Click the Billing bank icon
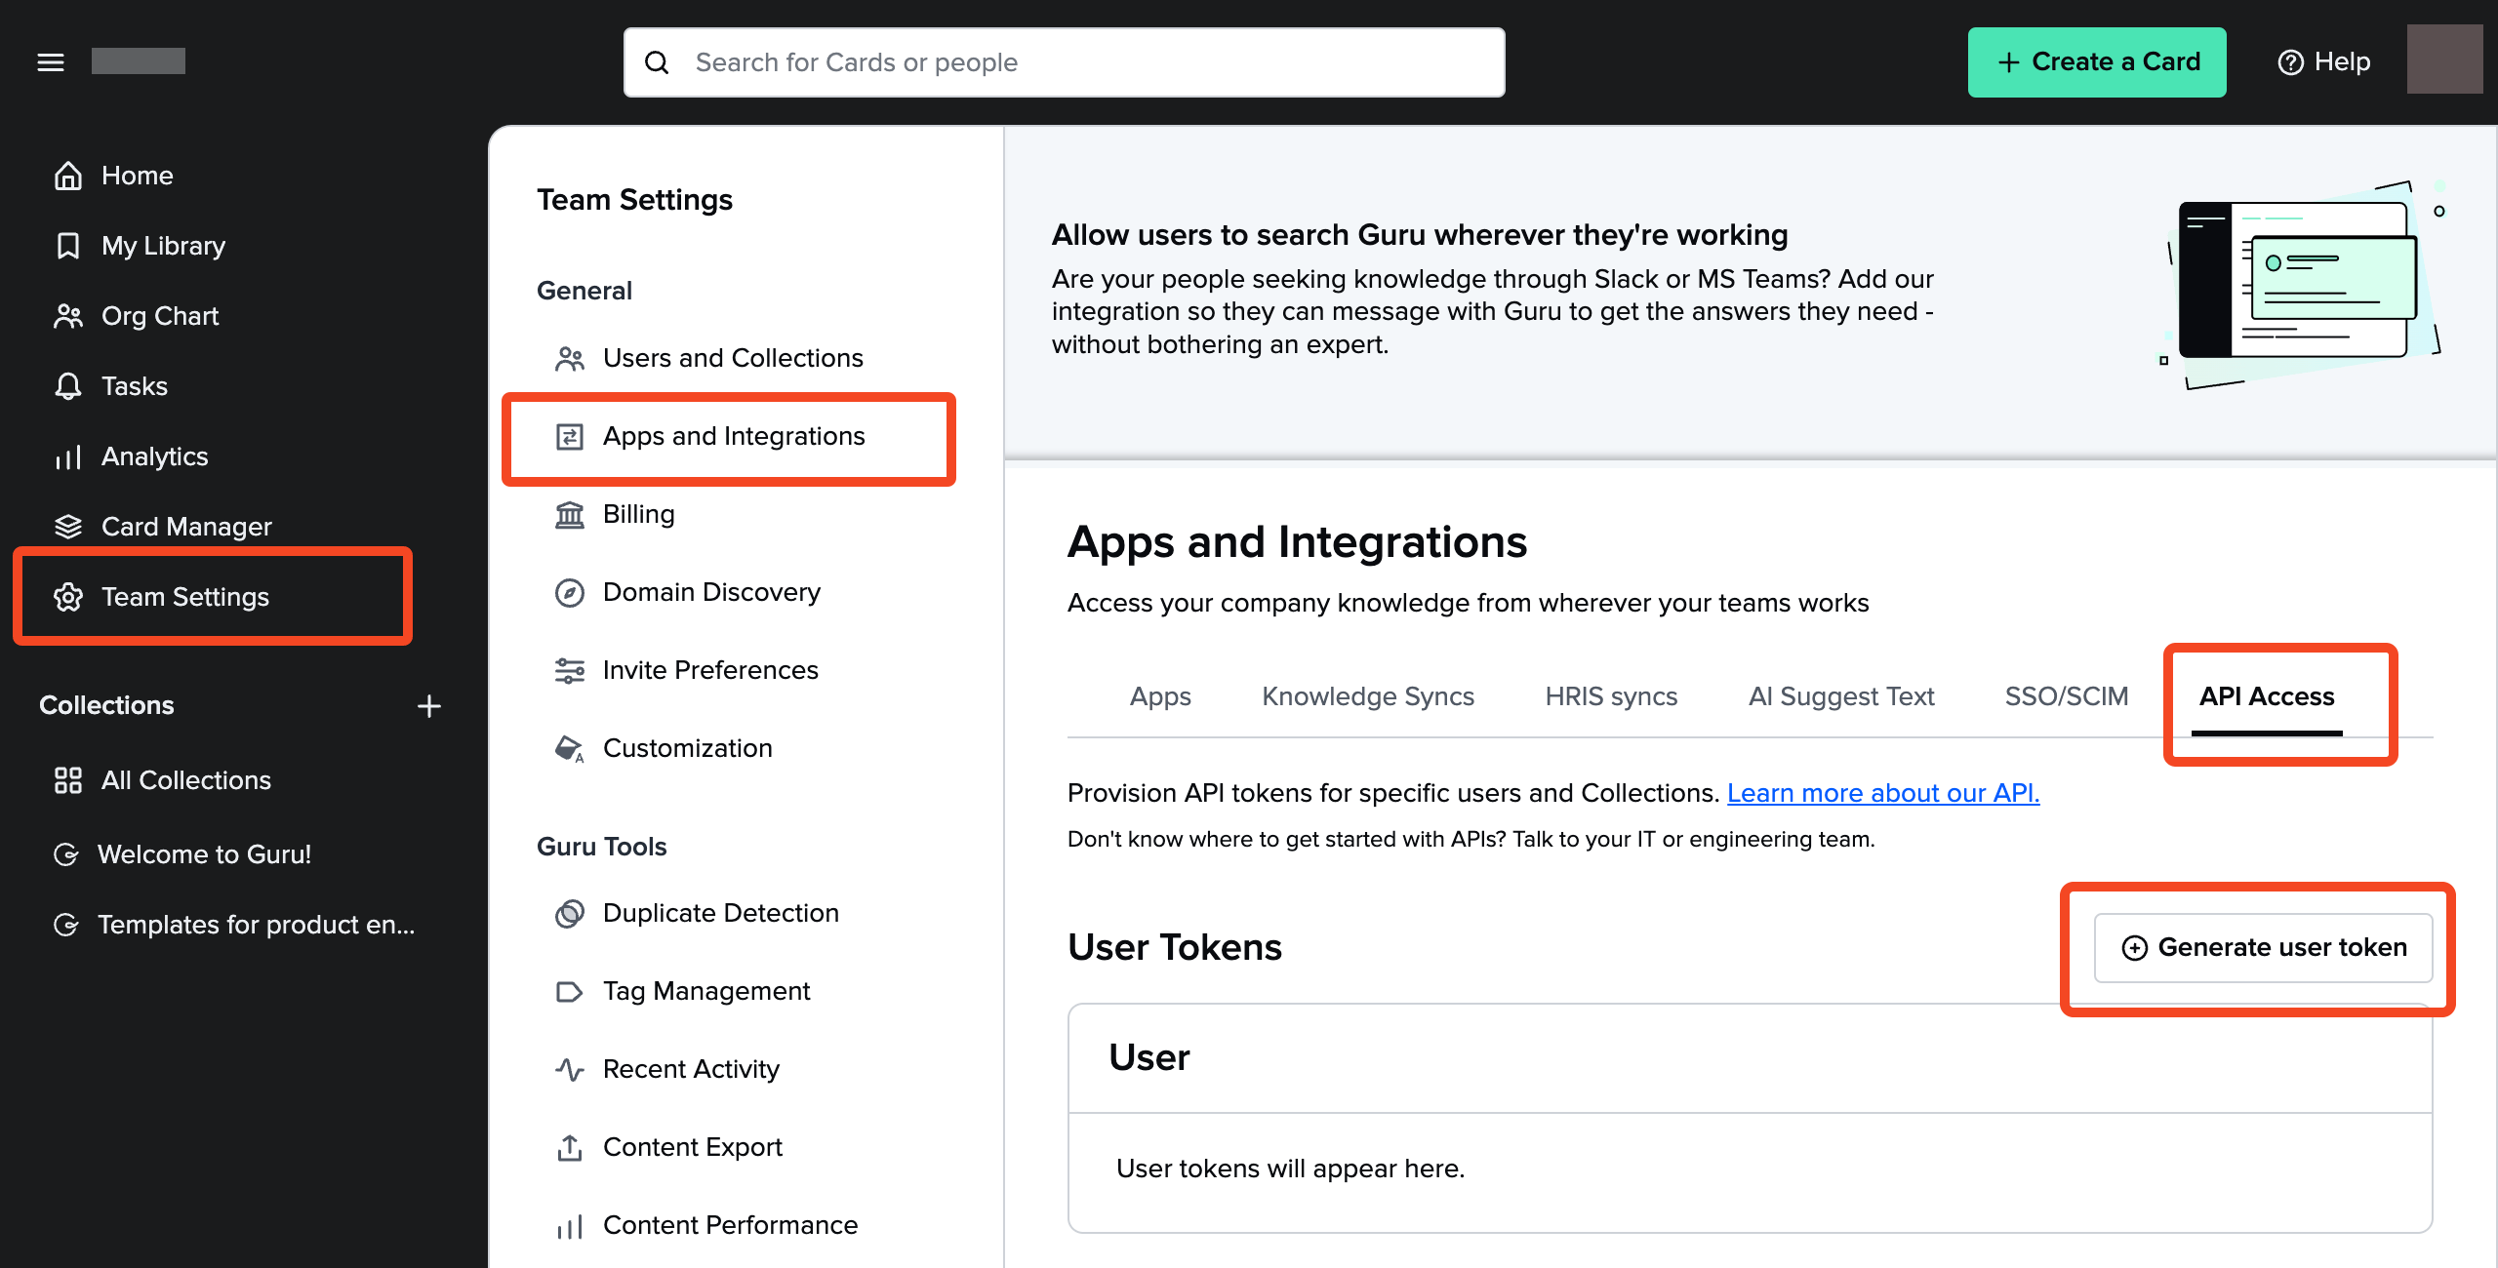Screen dimensions: 2498x1268 pyautogui.click(x=570, y=514)
